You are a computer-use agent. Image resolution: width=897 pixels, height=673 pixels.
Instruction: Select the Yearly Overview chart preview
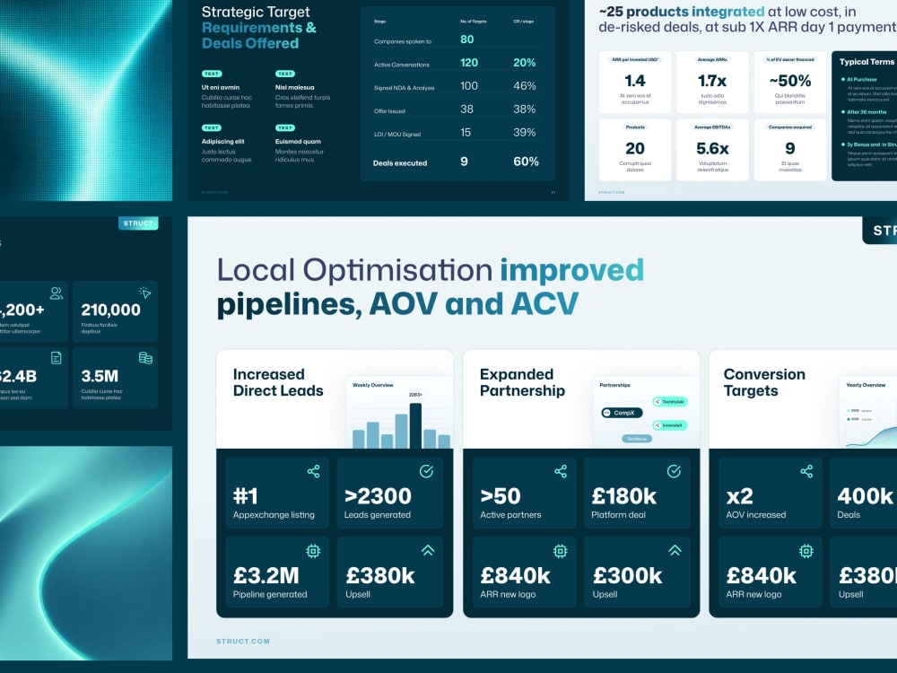[x=867, y=413]
